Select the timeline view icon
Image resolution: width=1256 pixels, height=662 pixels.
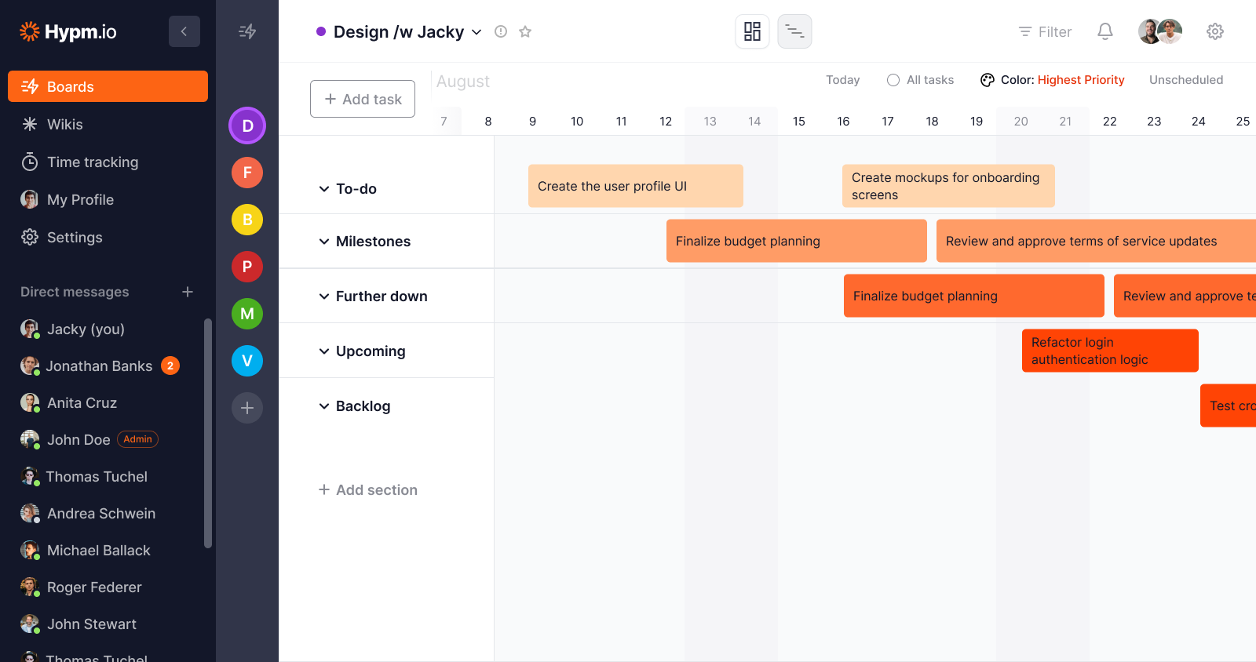pos(794,31)
